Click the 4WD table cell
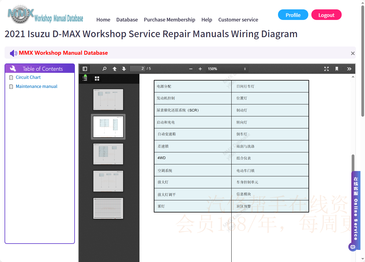The image size is (365, 262). point(193,158)
